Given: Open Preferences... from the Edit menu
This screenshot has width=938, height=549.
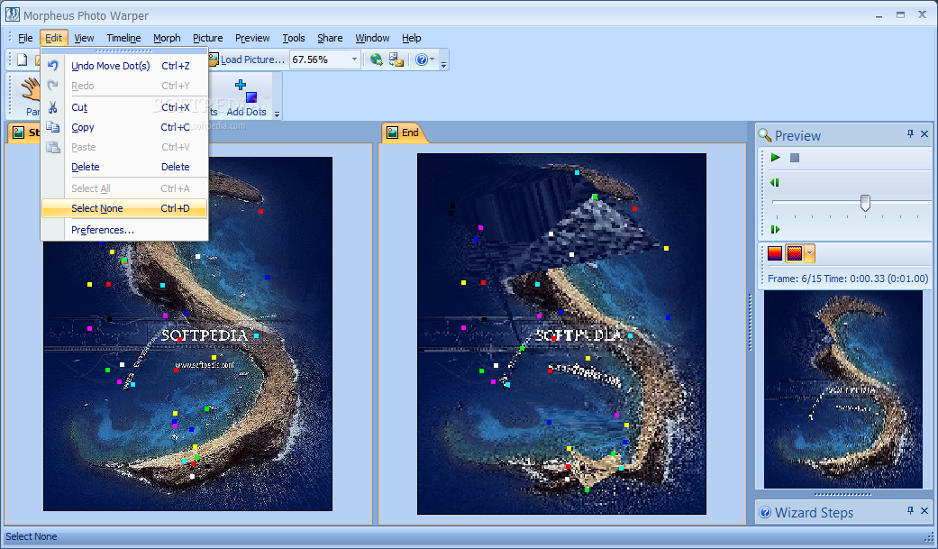Looking at the screenshot, I should pyautogui.click(x=124, y=230).
